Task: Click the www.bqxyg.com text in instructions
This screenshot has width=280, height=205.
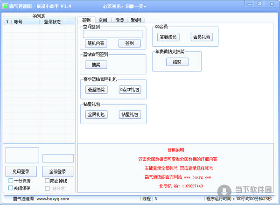Action: pyautogui.click(x=197, y=177)
